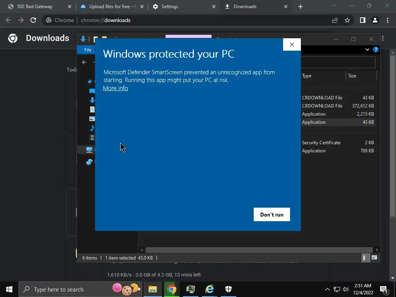Open the clock showing 2:51 AM
The height and width of the screenshot is (297, 396).
pos(363,289)
